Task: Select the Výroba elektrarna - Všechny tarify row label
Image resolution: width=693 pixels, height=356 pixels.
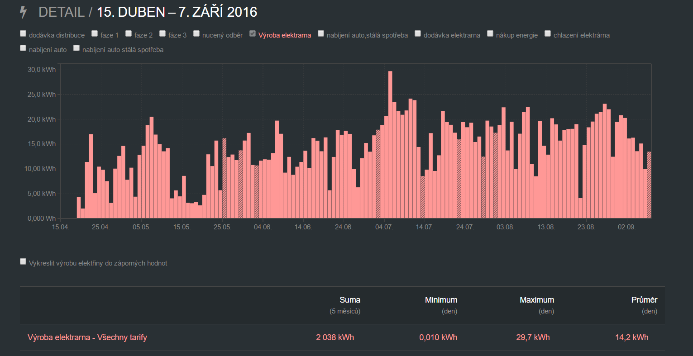Action: (x=87, y=337)
